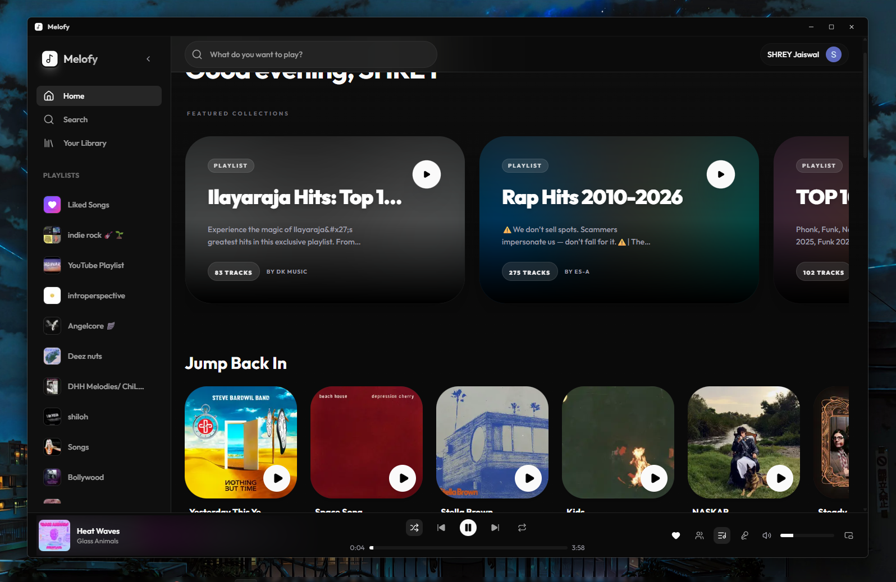
Task: Show lyrics with the microphone icon
Action: [x=744, y=535]
